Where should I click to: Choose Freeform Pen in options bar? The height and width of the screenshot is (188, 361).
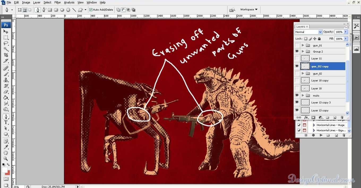click(44, 10)
